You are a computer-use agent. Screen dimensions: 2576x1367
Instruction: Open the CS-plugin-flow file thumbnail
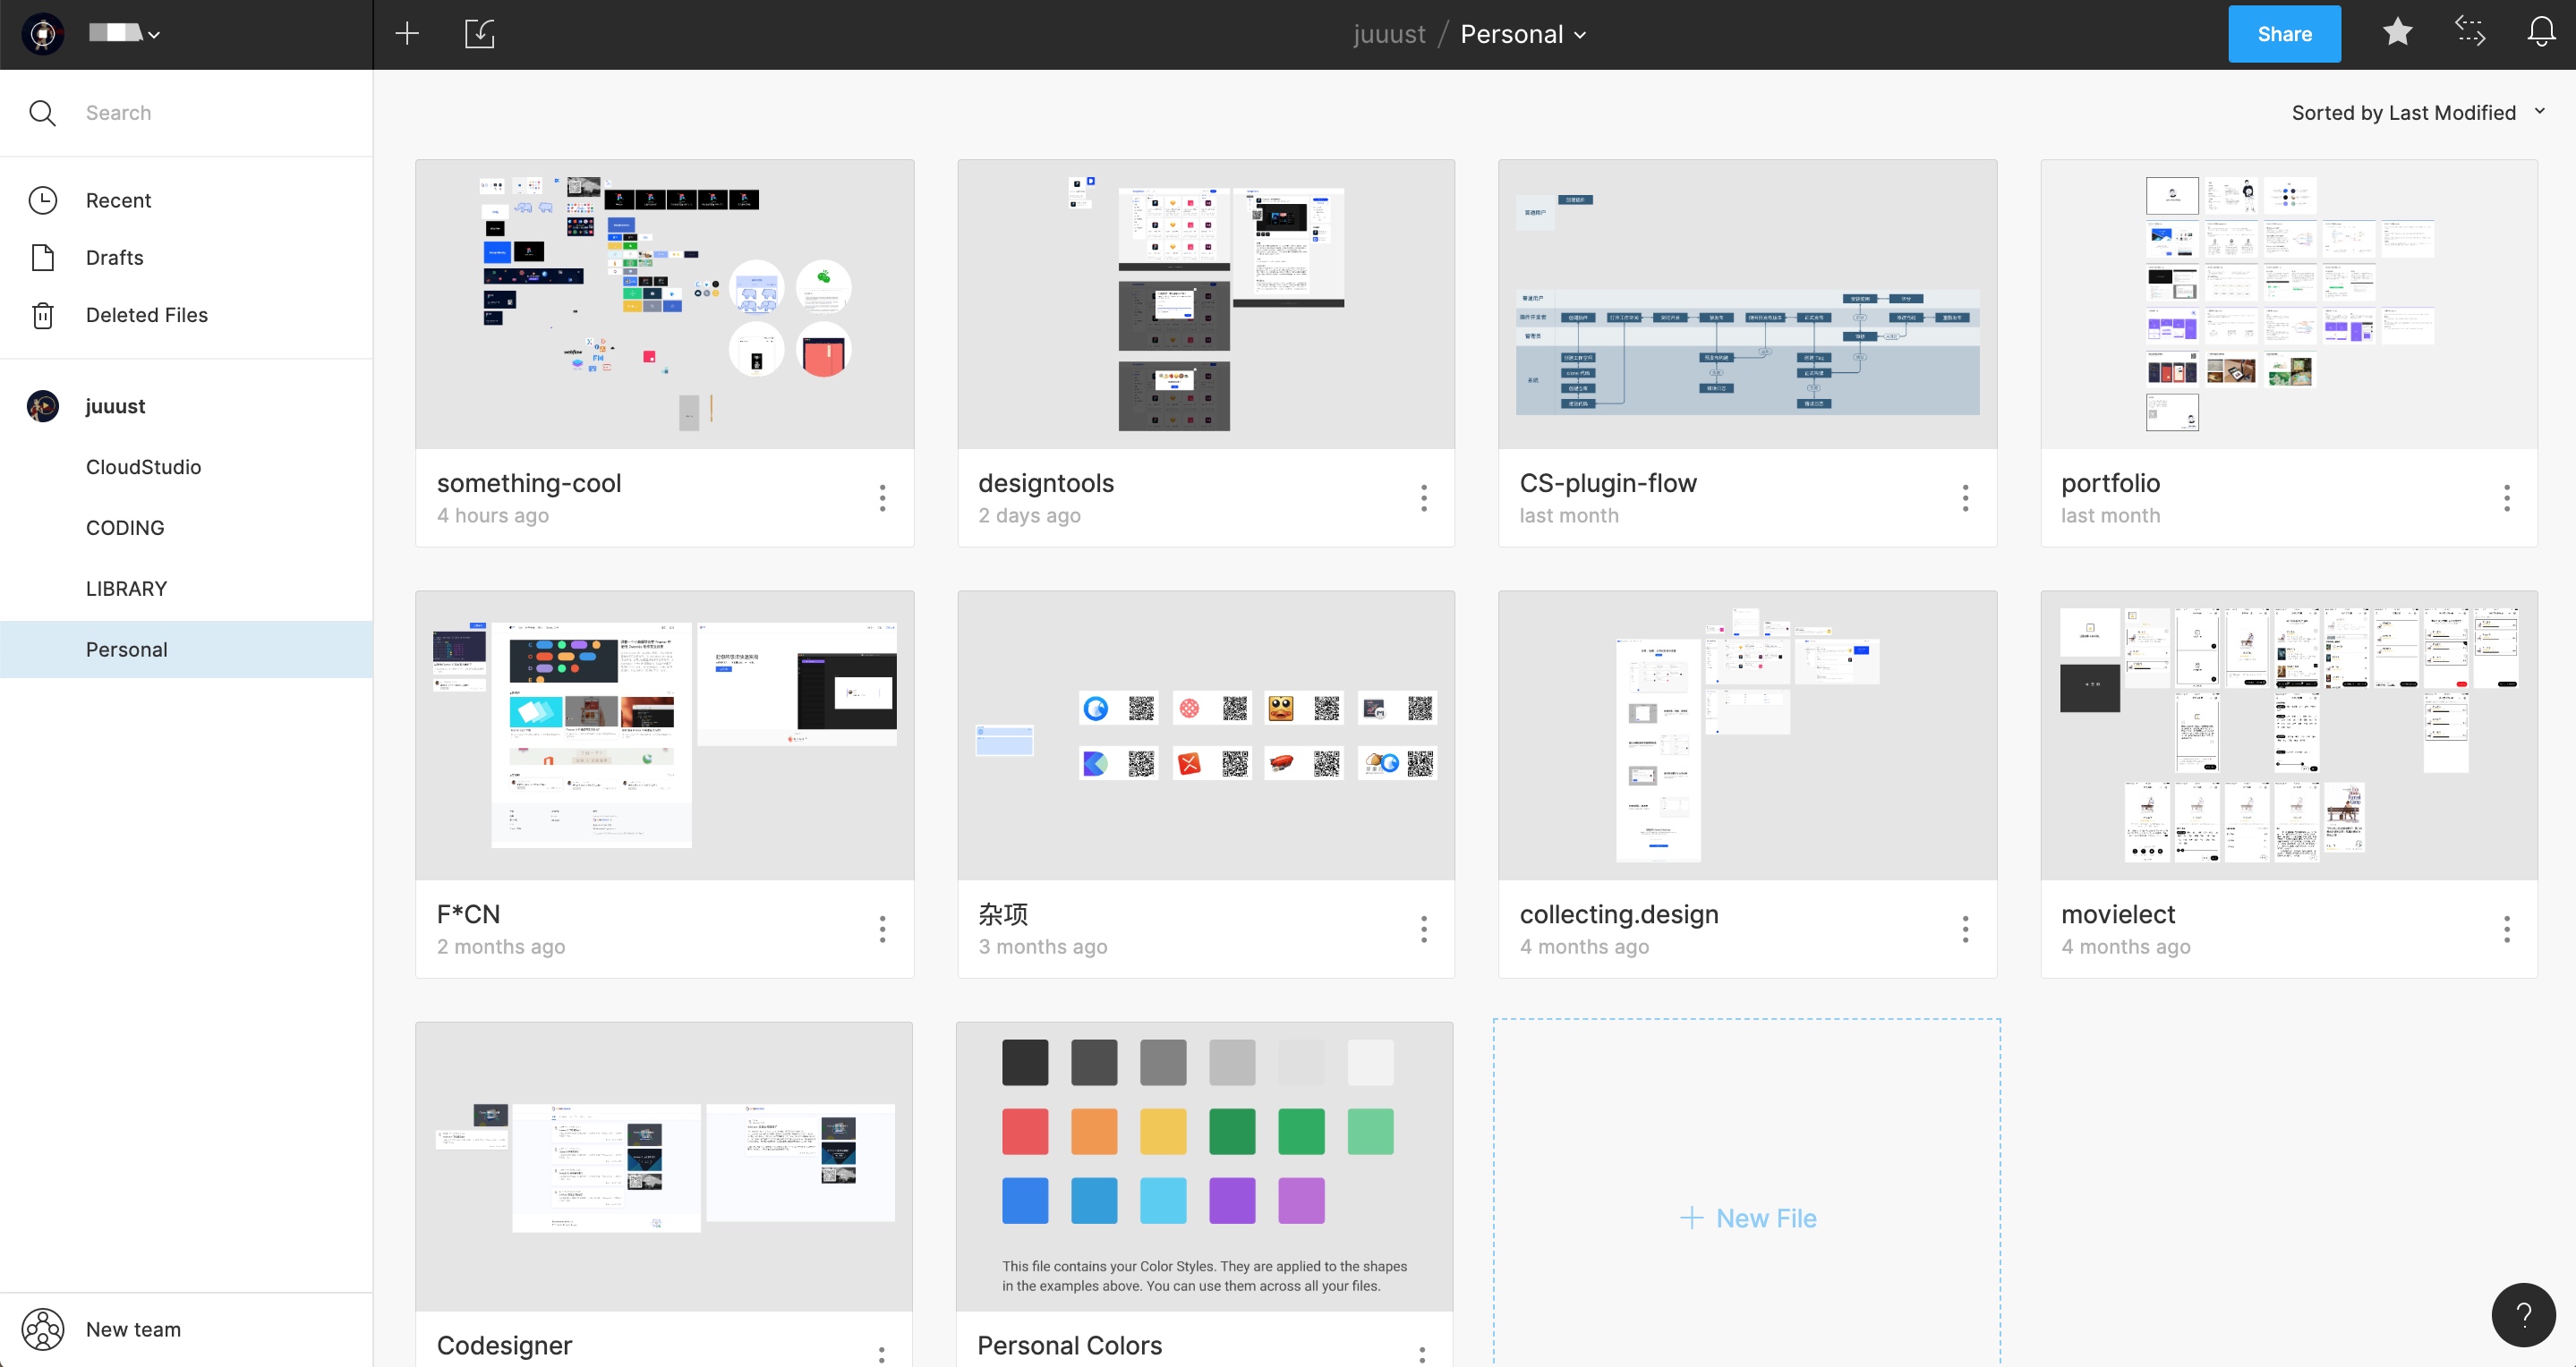pos(1747,305)
